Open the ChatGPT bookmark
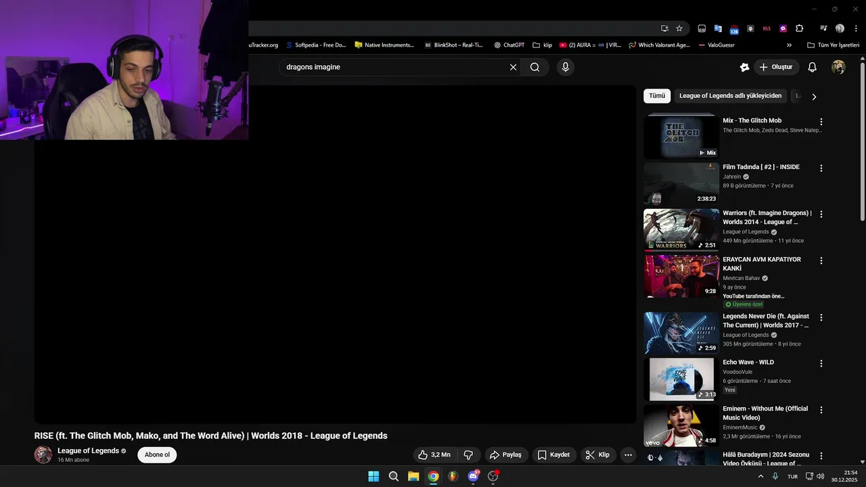The height and width of the screenshot is (487, 866). pyautogui.click(x=509, y=45)
